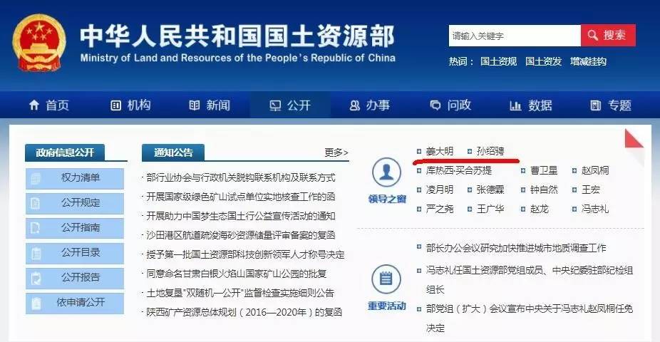
Task: Click the icon on the 公开目录 button
Action: [36, 253]
